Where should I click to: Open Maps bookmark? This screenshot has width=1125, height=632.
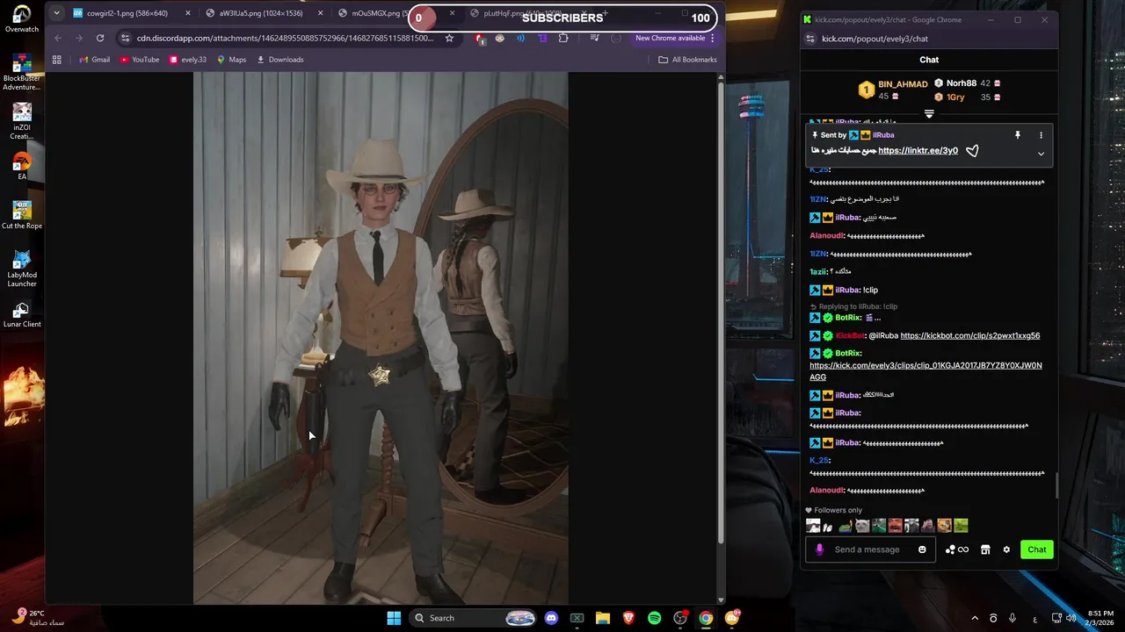pyautogui.click(x=231, y=60)
